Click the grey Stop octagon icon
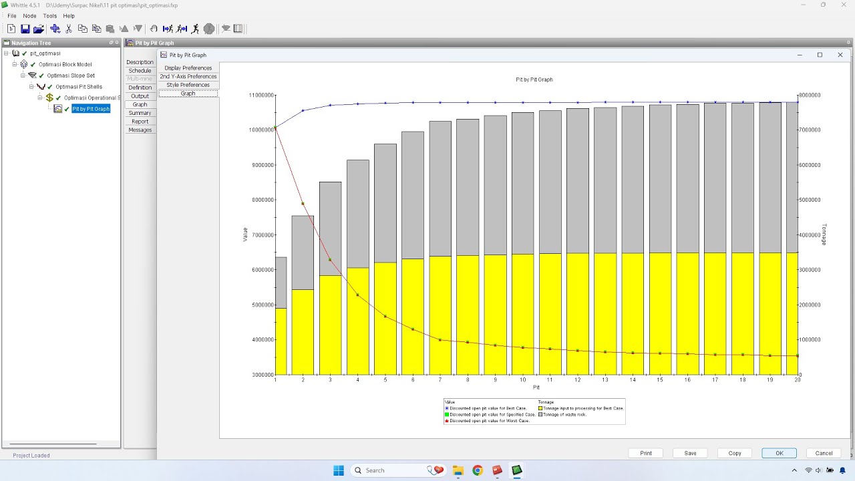 209,29
